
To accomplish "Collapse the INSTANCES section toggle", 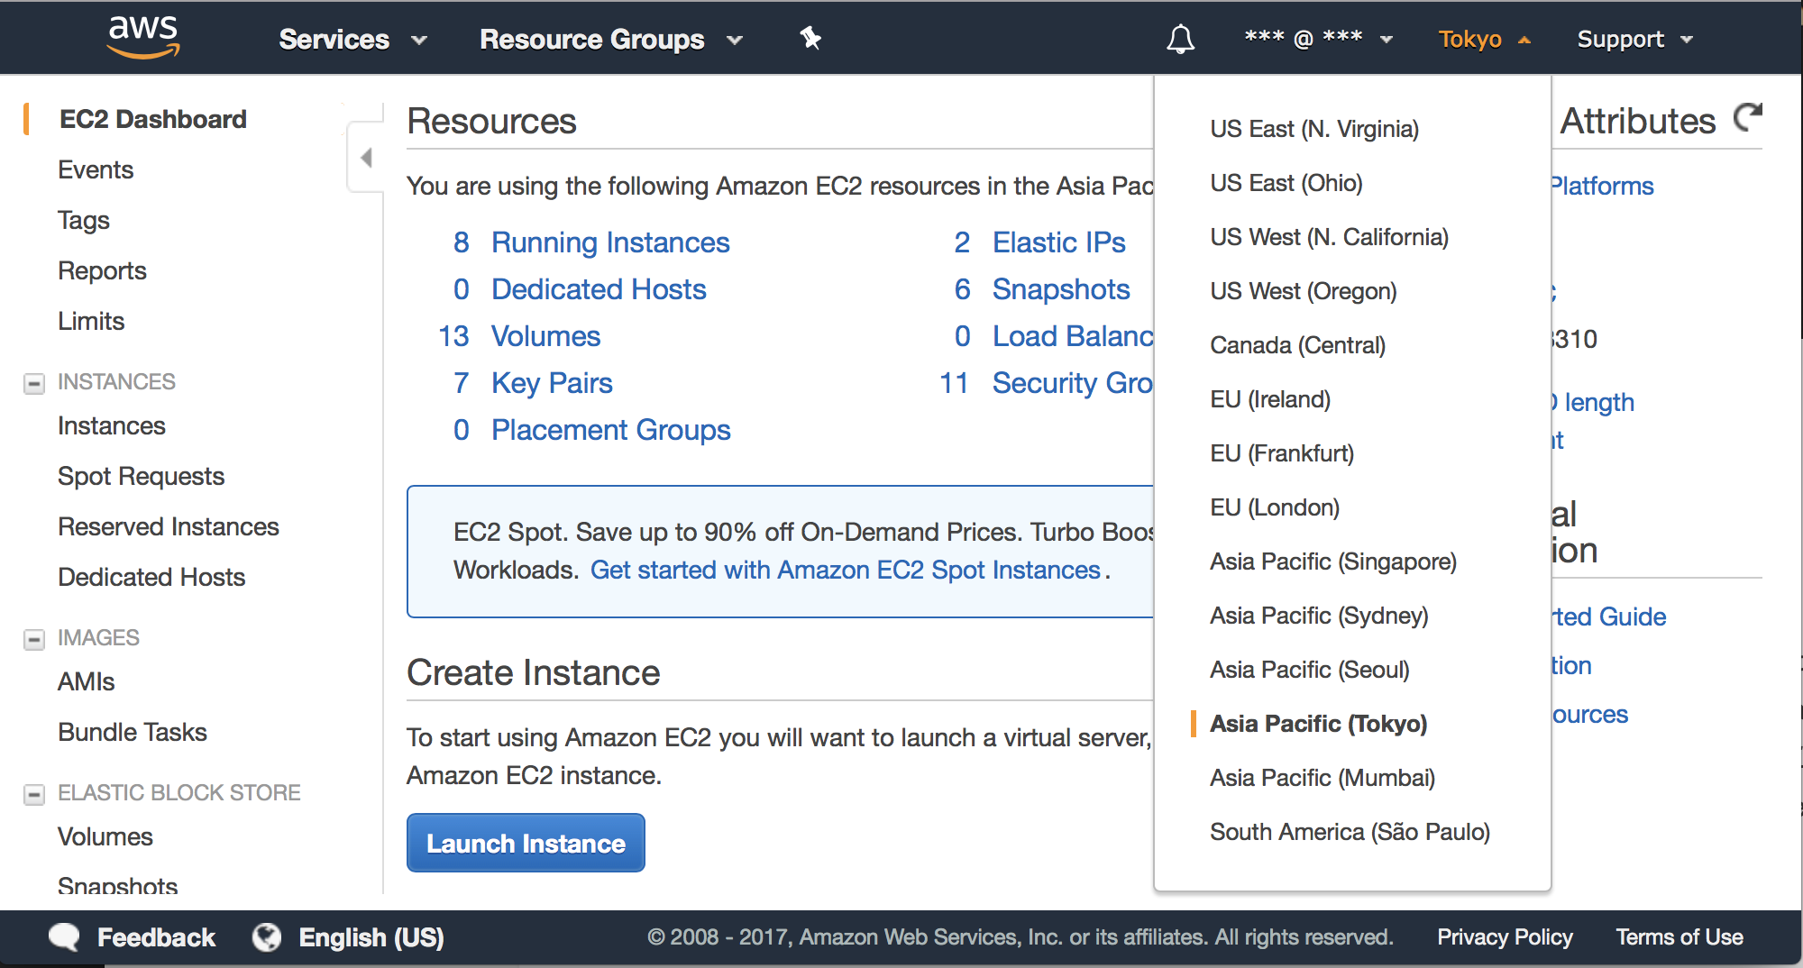I will coord(34,383).
